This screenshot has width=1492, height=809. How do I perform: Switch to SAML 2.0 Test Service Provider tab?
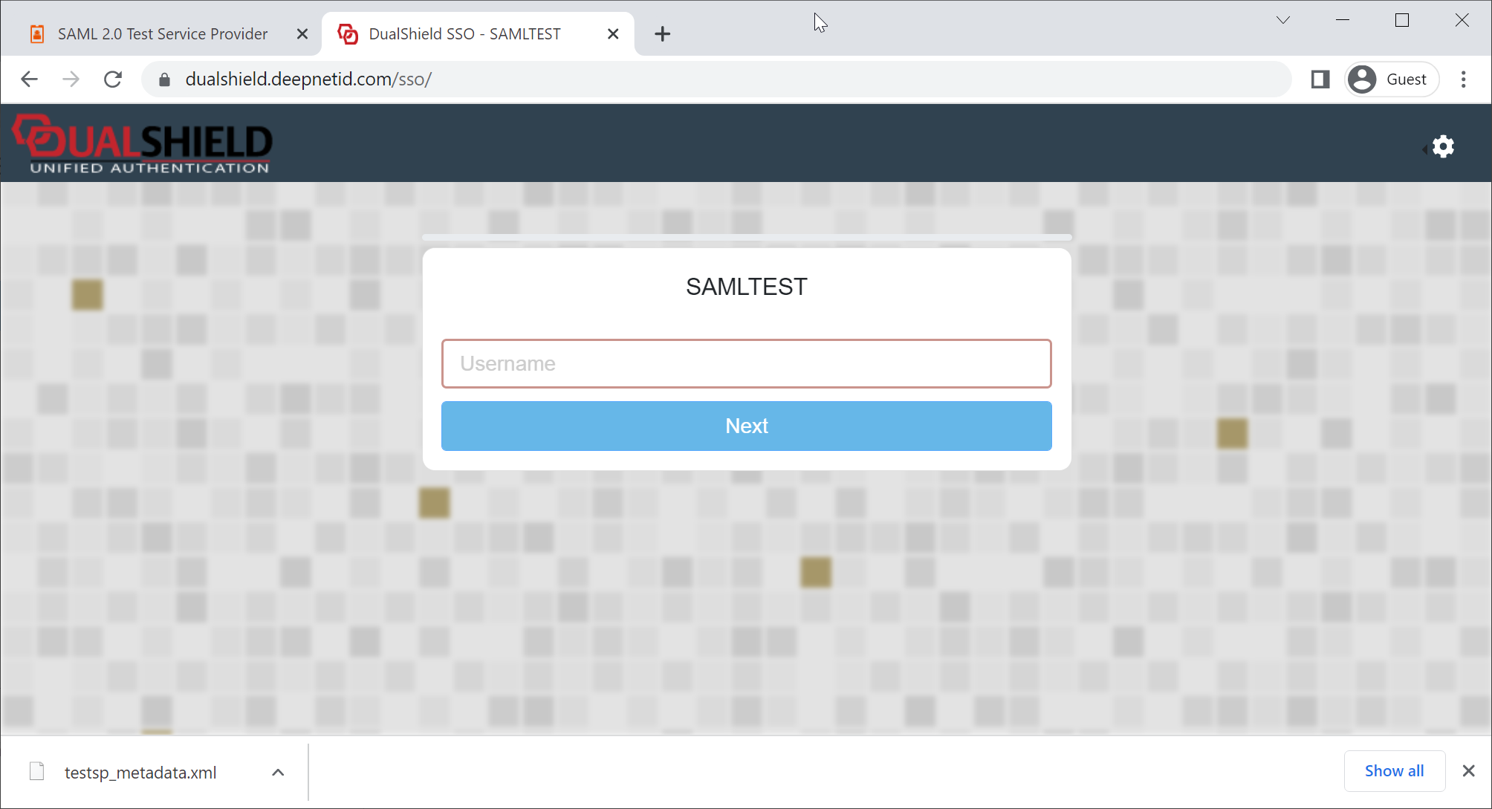(x=162, y=34)
